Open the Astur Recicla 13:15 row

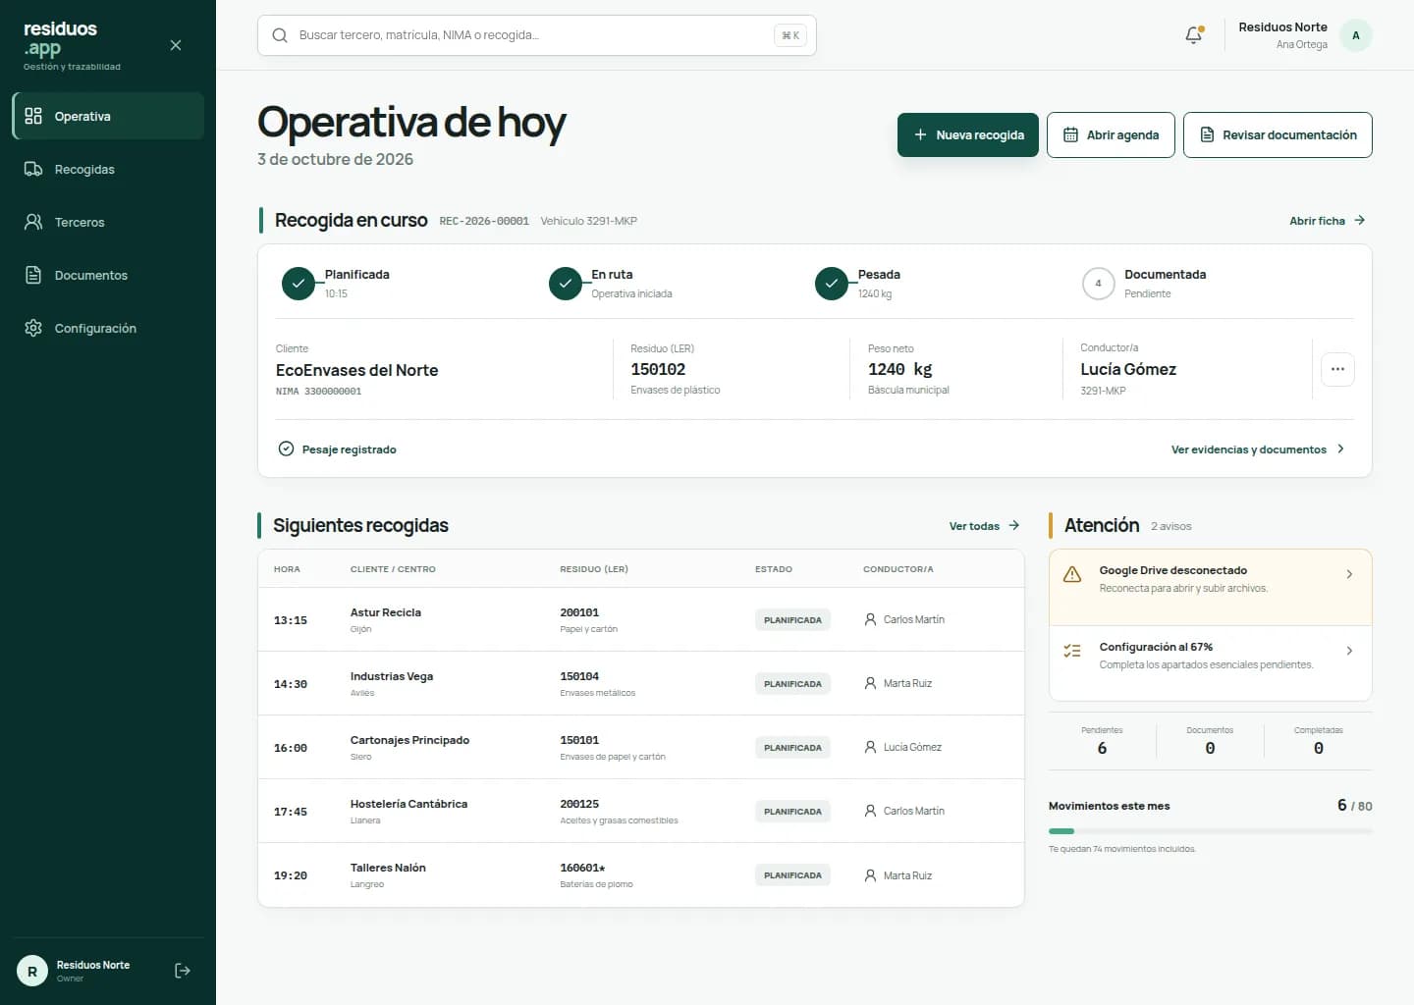641,619
